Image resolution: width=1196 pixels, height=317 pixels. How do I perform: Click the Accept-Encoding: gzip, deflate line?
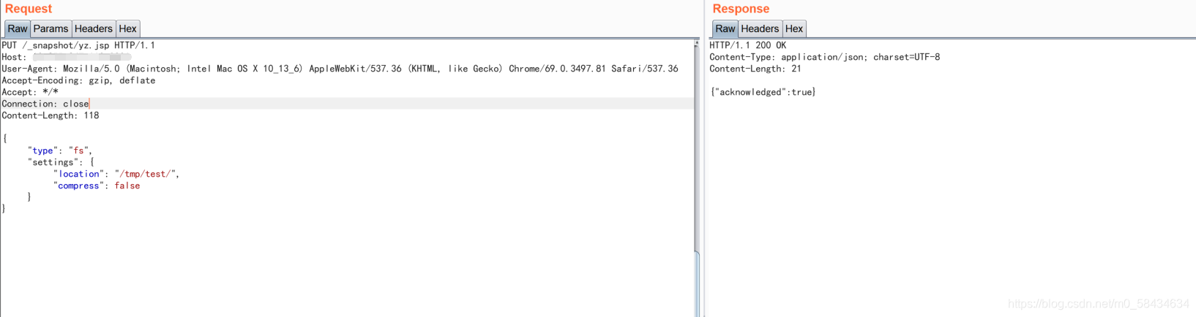coord(78,80)
